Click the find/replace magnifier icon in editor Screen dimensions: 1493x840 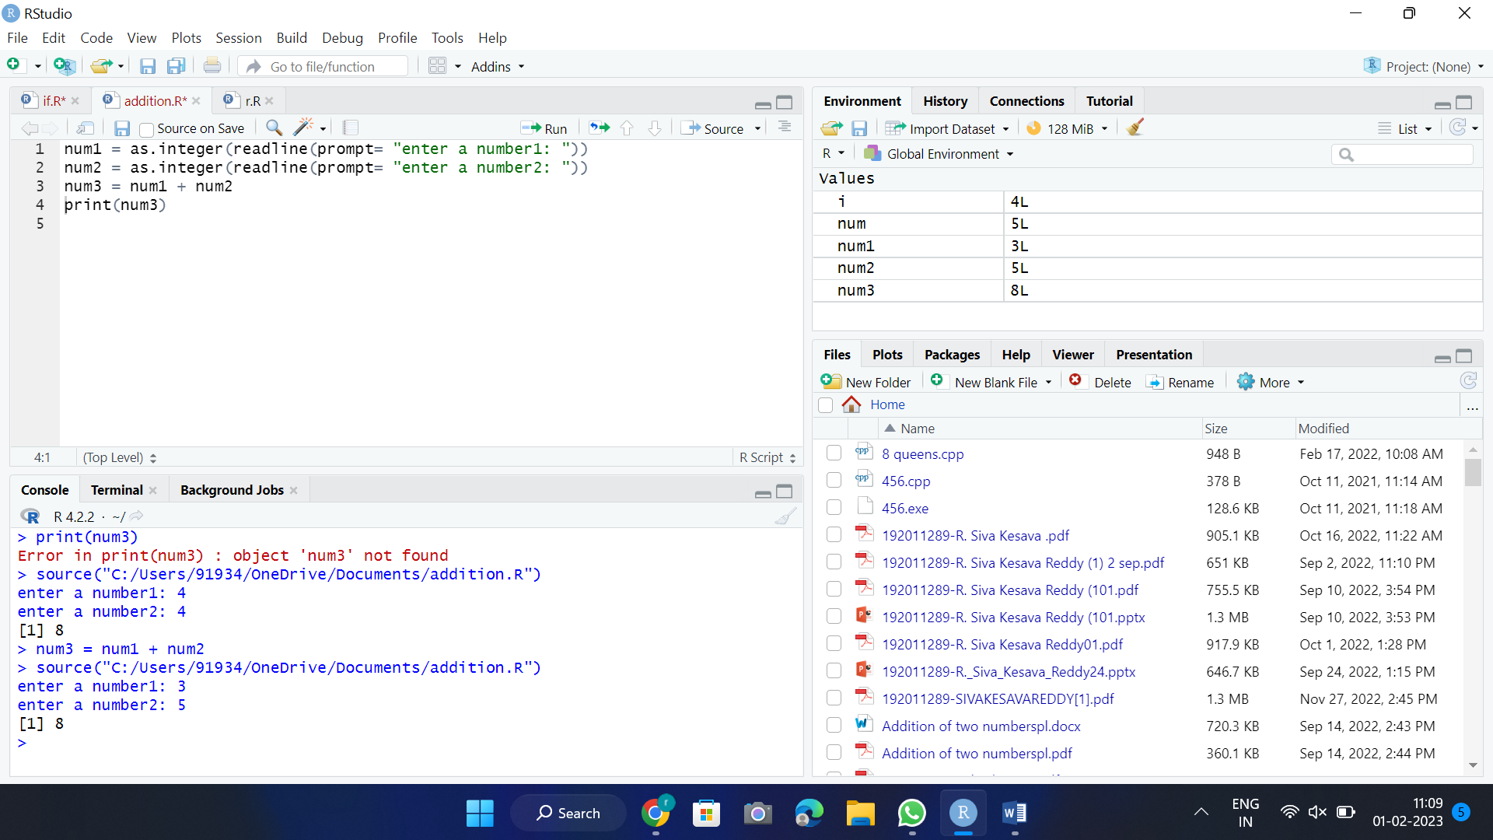pos(274,128)
